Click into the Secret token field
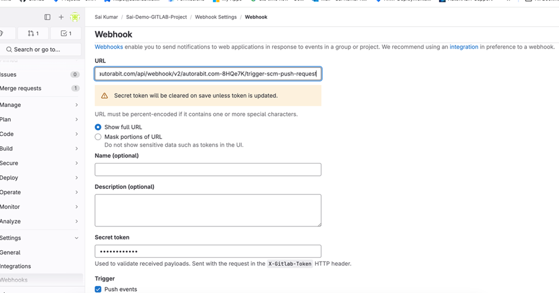The image size is (559, 293). [x=208, y=251]
